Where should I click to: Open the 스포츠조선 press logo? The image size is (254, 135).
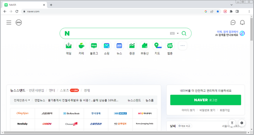click(x=96, y=124)
